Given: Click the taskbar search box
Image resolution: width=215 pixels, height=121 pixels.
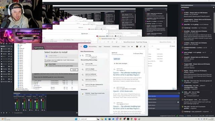Looking at the screenshot, I should pos(88,119).
